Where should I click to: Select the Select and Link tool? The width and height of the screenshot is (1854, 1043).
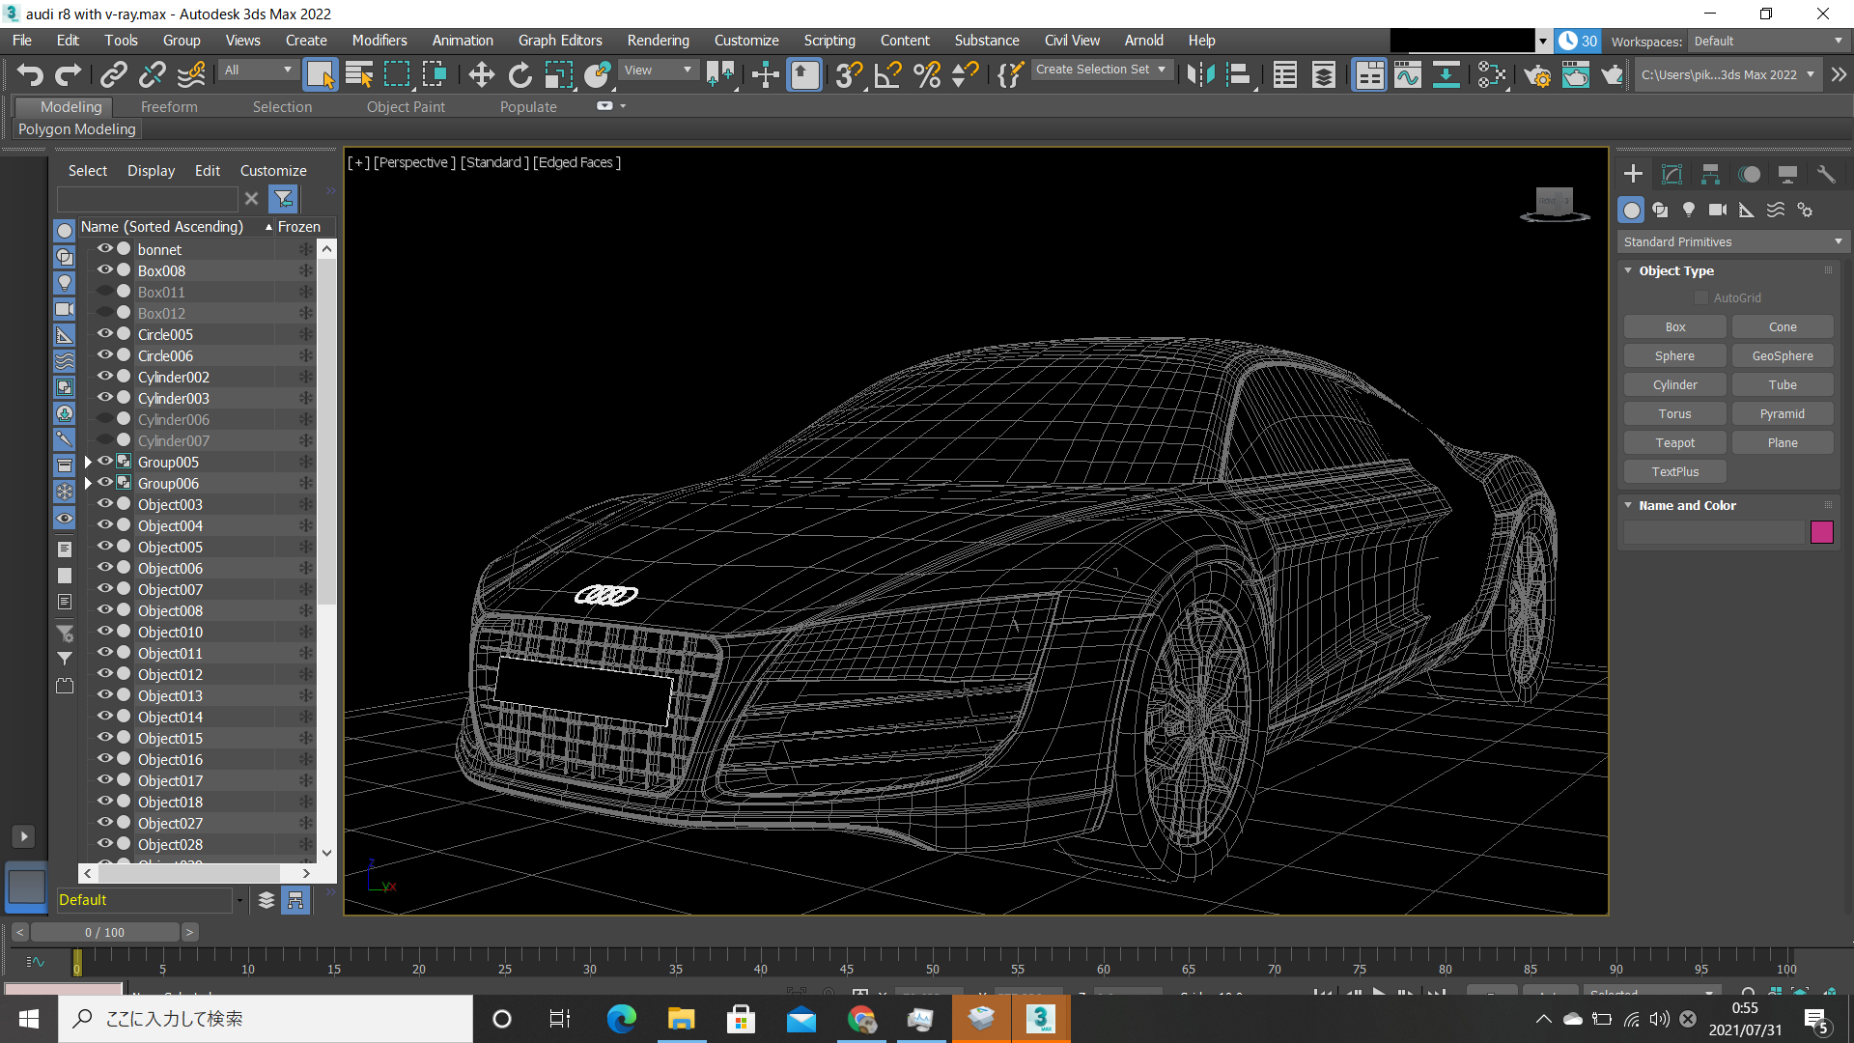coord(114,74)
